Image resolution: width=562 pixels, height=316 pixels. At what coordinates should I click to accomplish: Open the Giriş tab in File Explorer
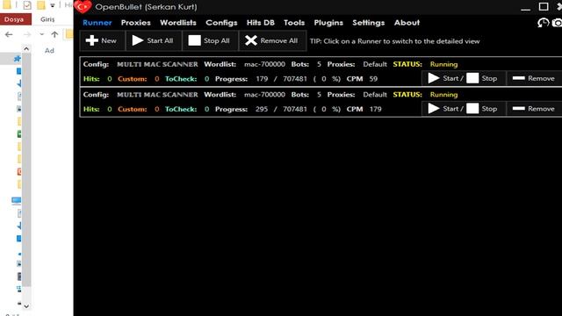(47, 19)
